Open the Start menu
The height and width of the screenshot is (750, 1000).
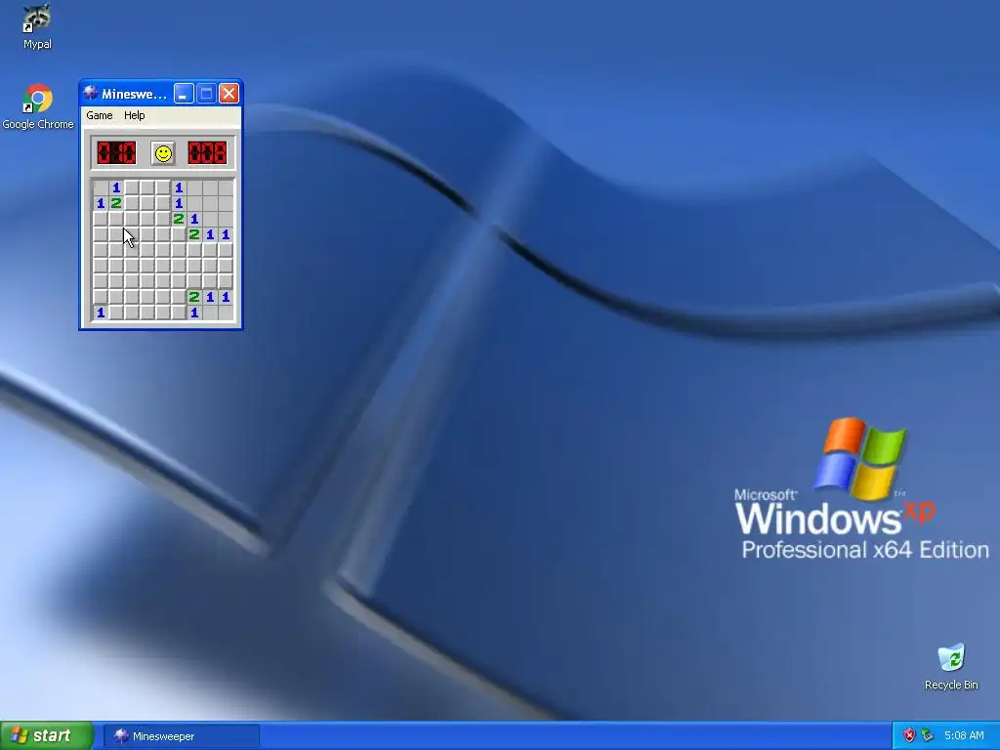tap(47, 735)
